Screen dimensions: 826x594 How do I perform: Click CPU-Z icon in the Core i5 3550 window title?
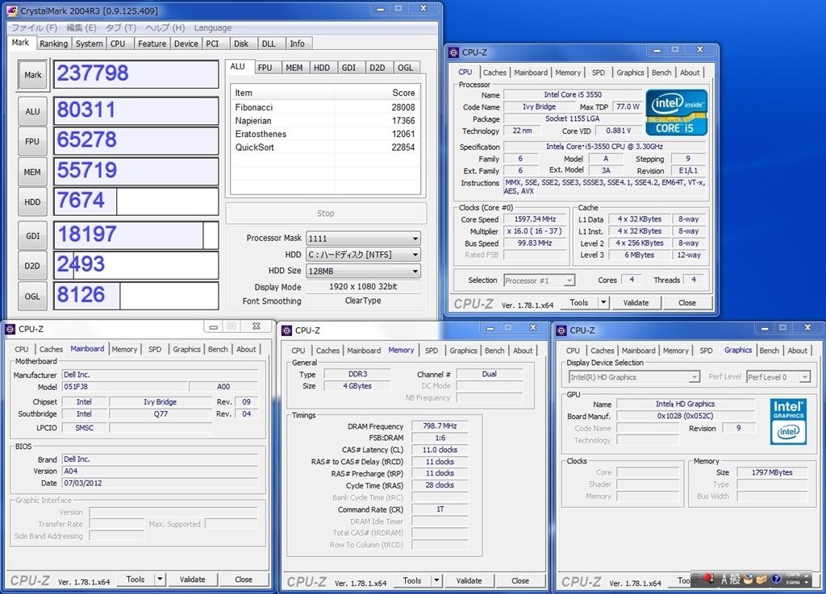pos(453,52)
